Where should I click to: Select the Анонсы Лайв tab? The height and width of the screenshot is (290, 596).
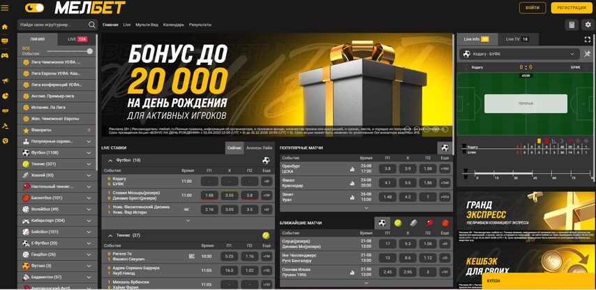[259, 147]
